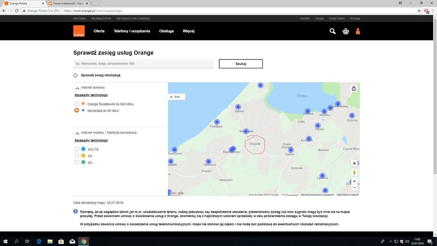Select Orange Światłowód do 600 Mb/s option
Image resolution: width=437 pixels, height=246 pixels.
pos(77,104)
